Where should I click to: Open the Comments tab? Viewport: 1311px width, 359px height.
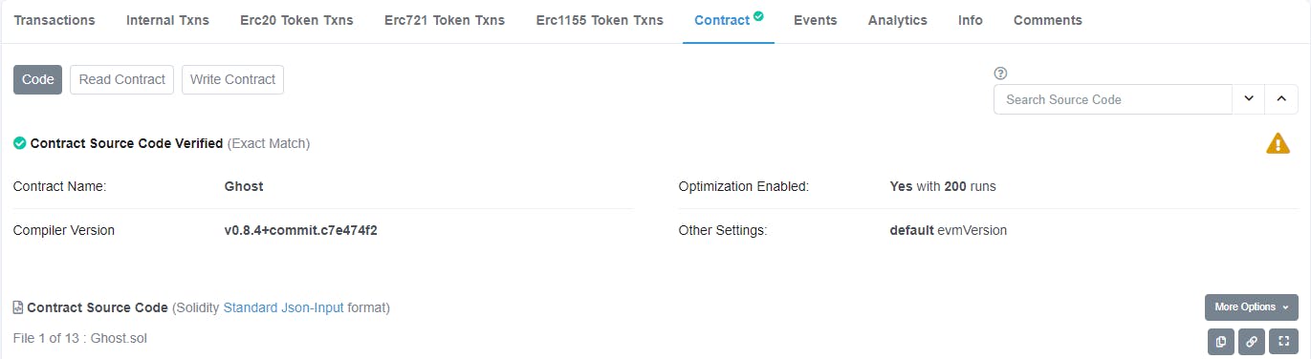coord(1048,20)
